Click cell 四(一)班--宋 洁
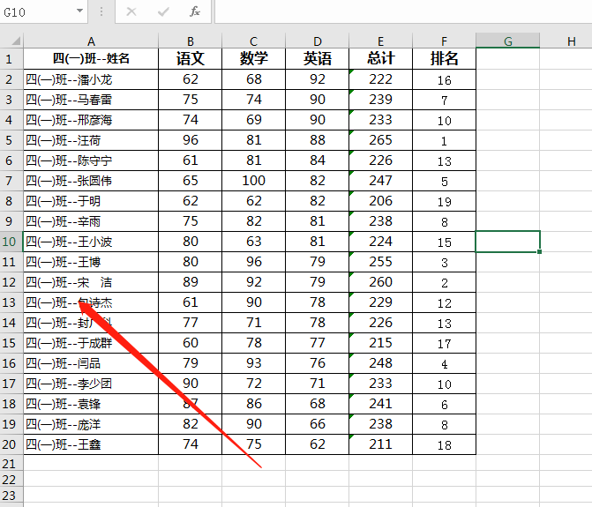The height and width of the screenshot is (507, 592). tap(91, 282)
